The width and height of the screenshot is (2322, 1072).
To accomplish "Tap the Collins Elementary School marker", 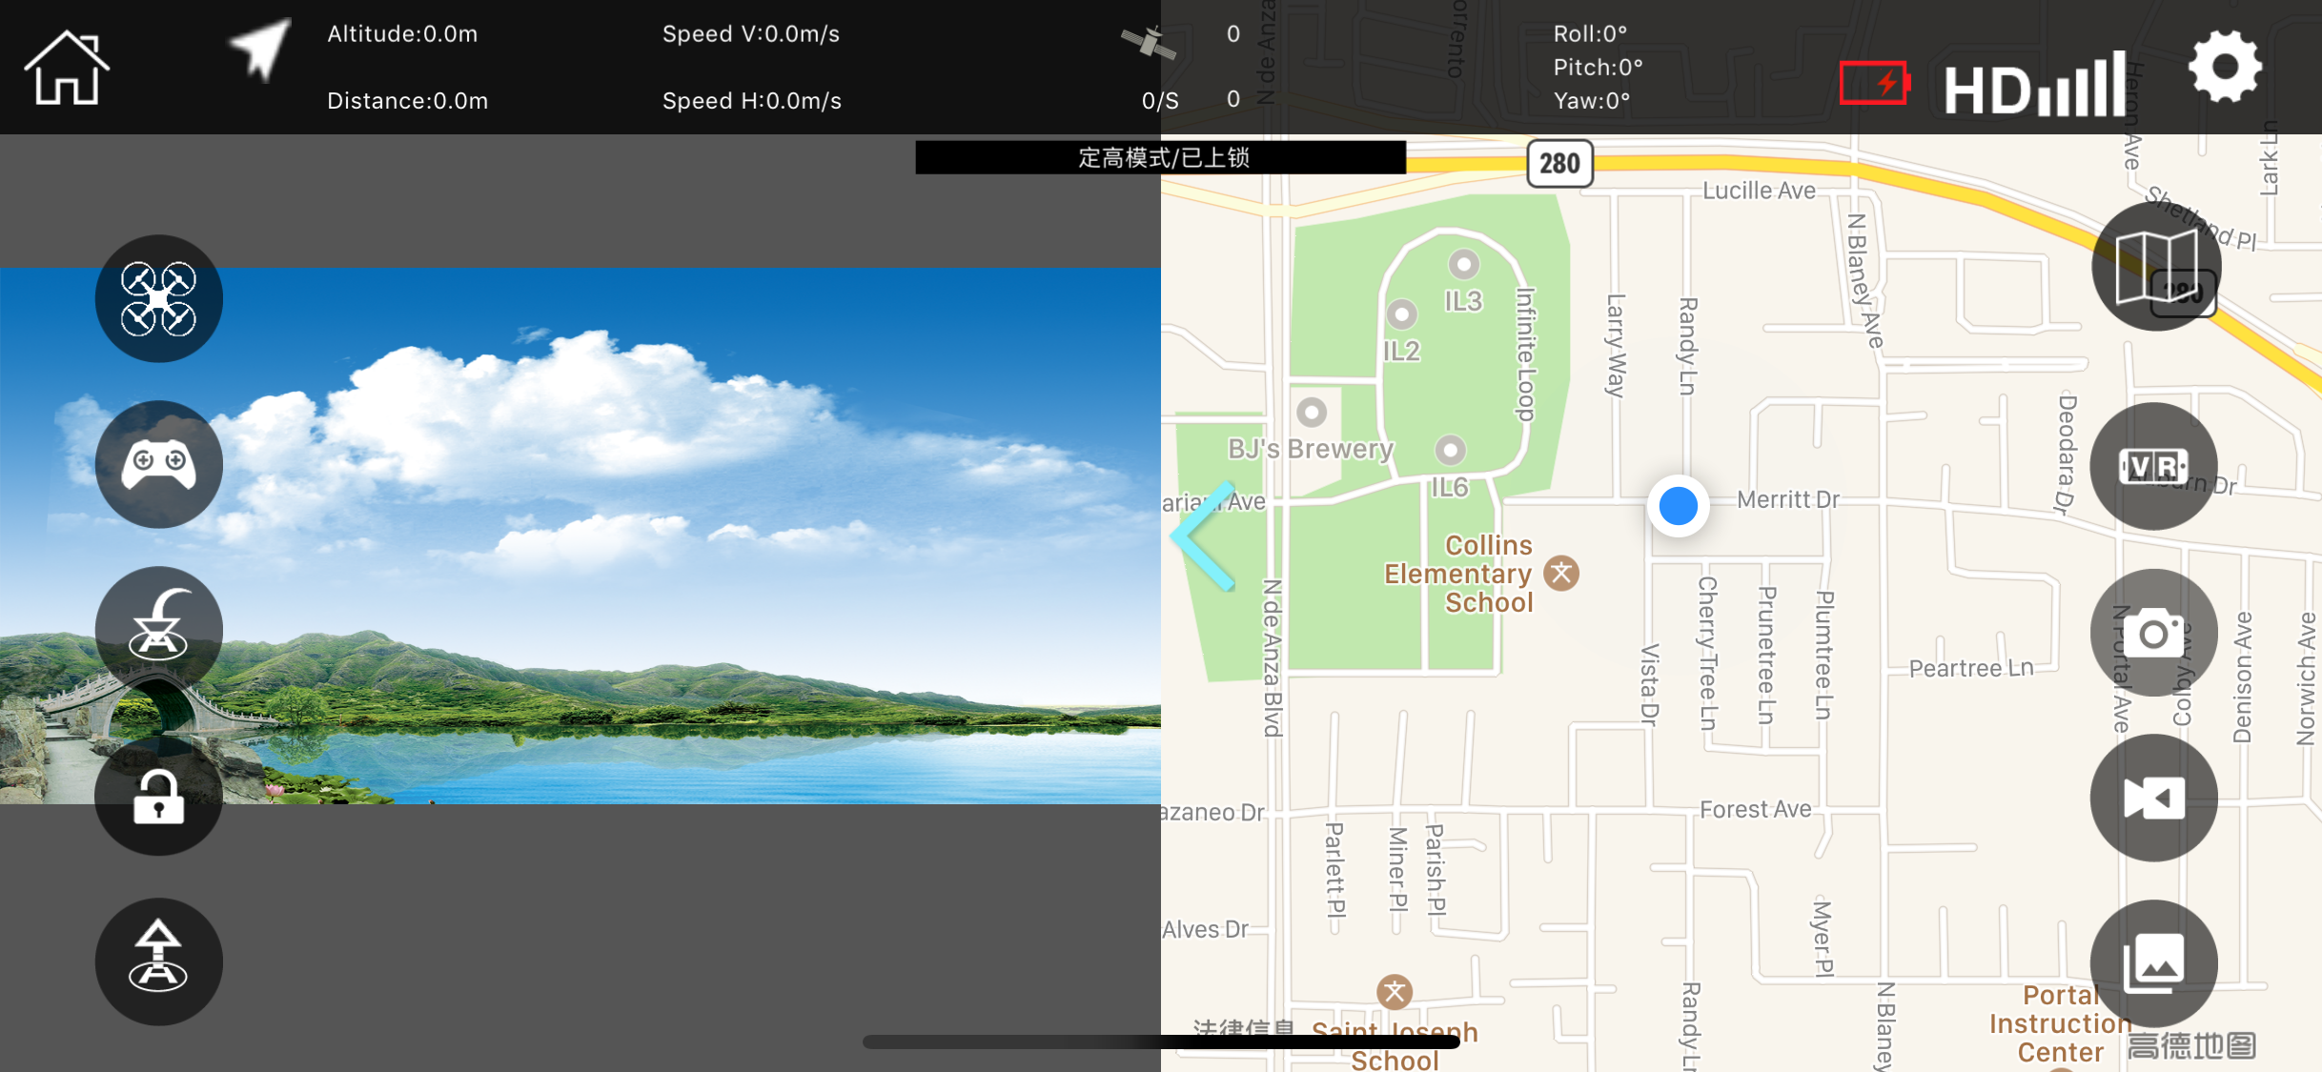I will click(x=1560, y=574).
